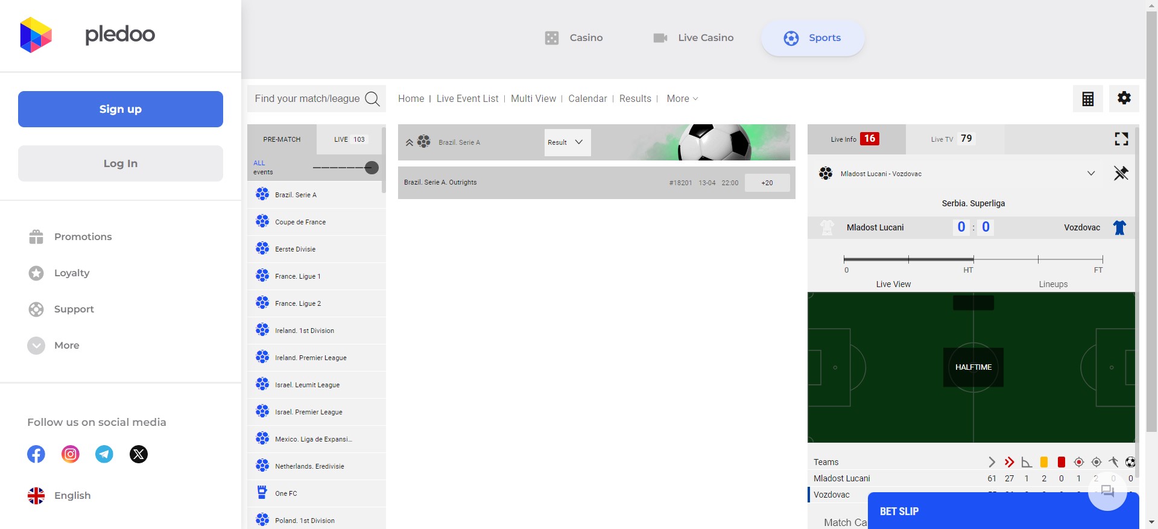Click the Vozdovac blue jersey icon
Screen dimensions: 1158x529
[x=1120, y=227]
